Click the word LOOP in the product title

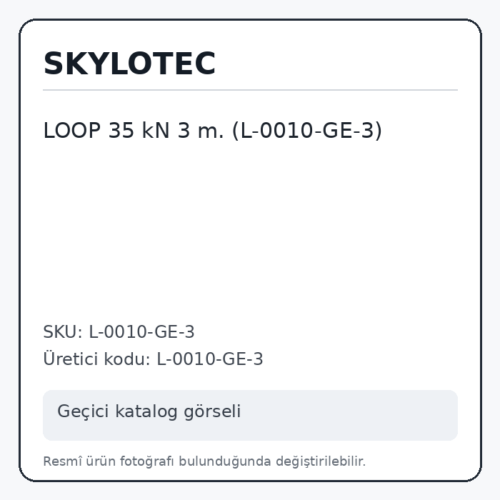(x=72, y=131)
